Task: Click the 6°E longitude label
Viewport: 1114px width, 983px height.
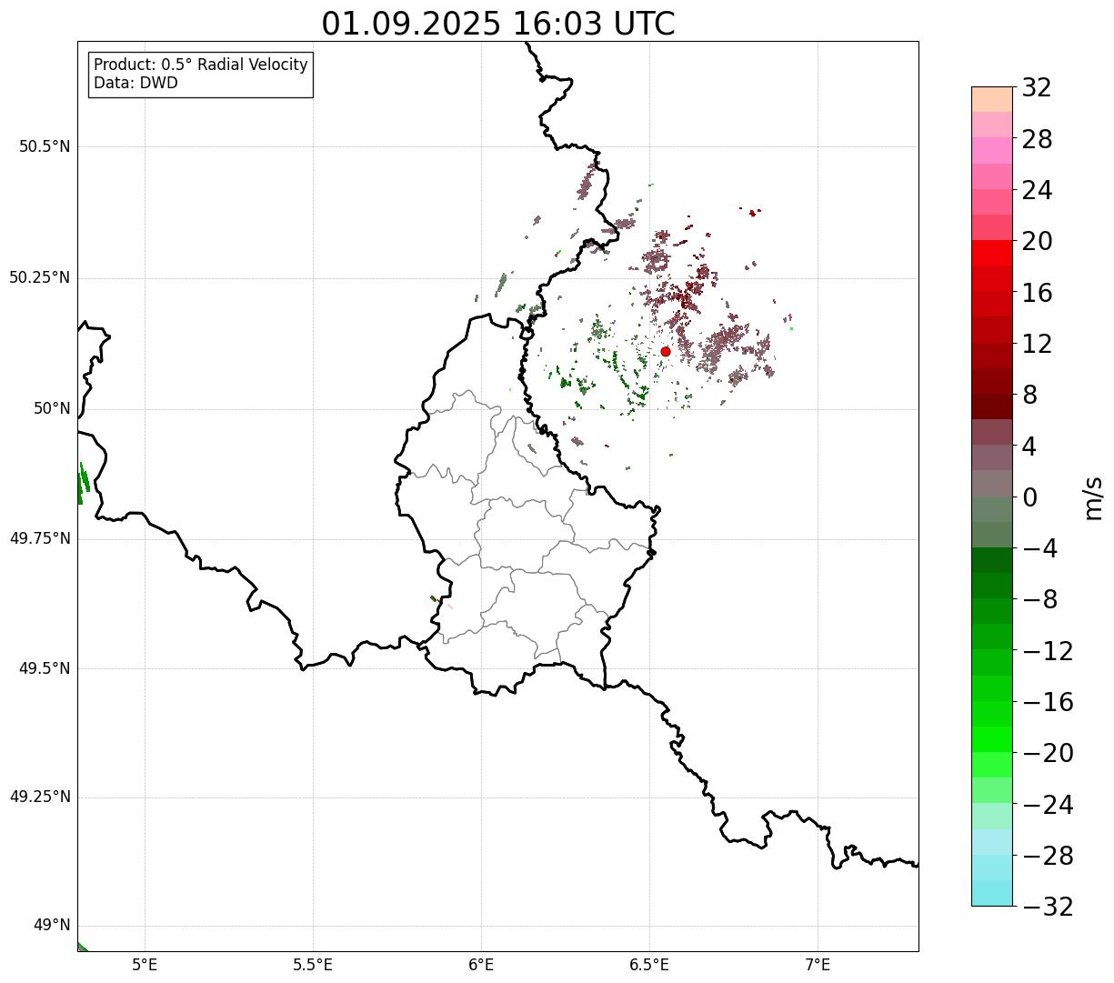Action: point(481,965)
